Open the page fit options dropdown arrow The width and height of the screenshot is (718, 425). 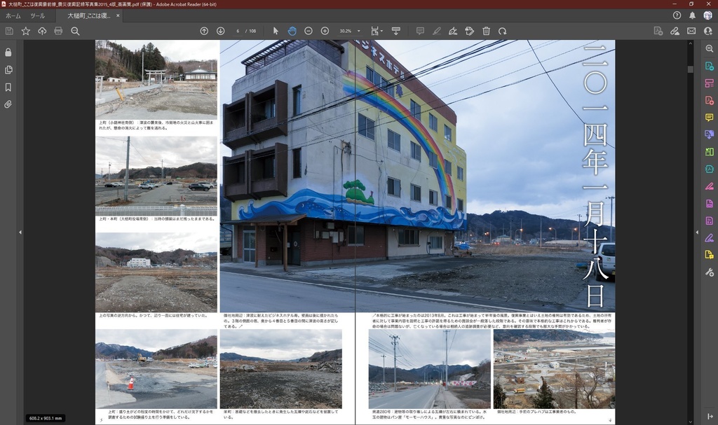click(381, 31)
